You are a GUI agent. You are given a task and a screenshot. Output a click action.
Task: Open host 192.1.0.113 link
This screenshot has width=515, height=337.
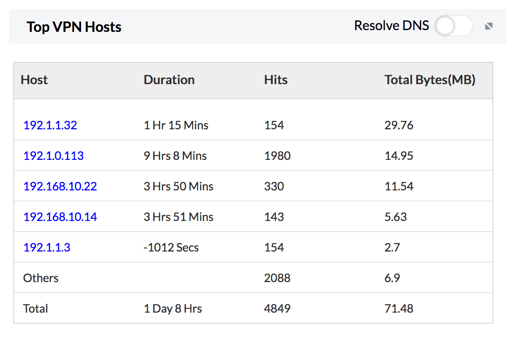54,156
